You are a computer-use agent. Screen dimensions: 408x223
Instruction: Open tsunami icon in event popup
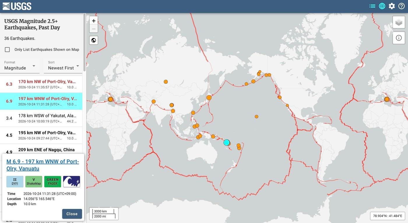click(71, 182)
